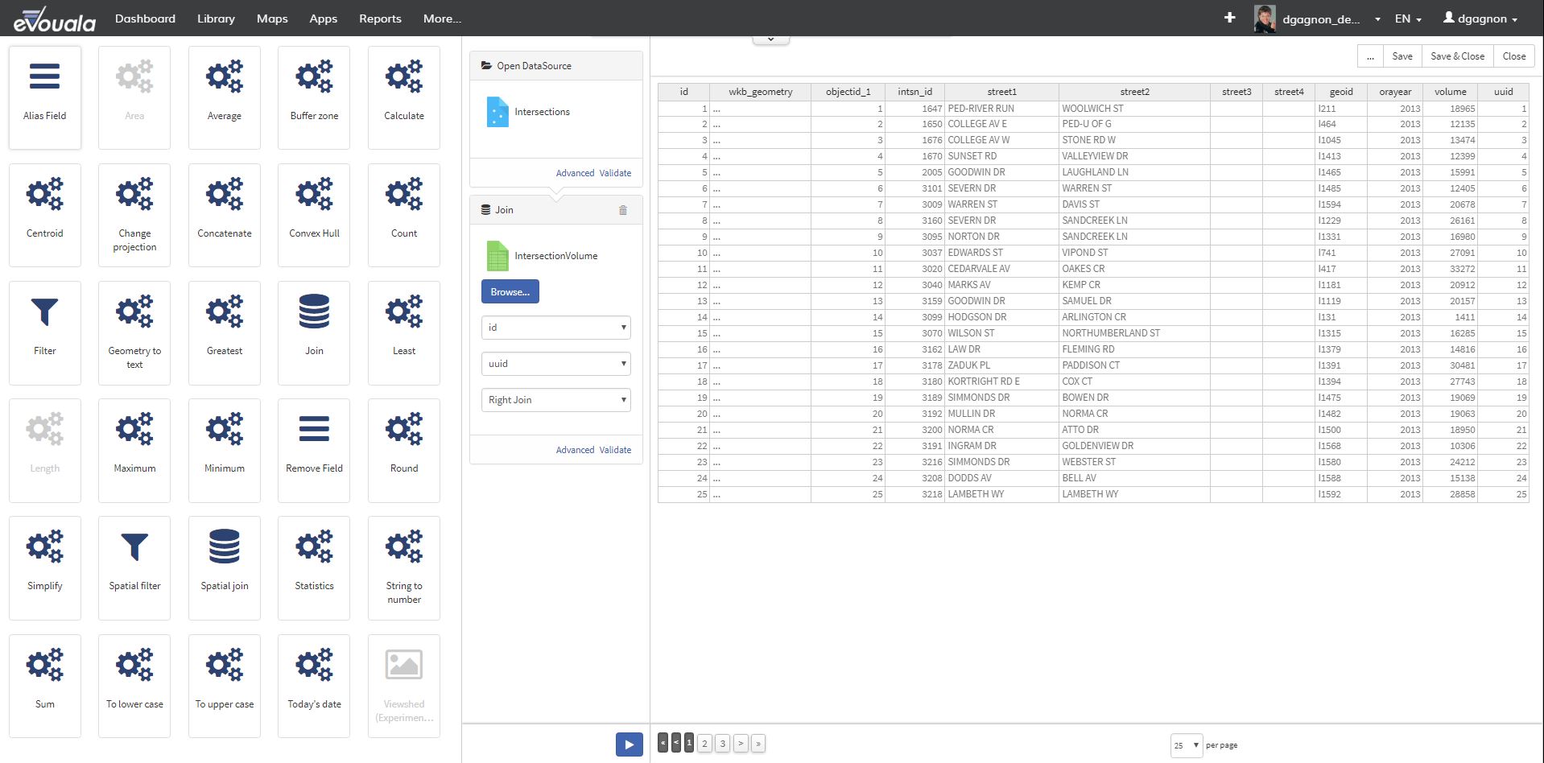Delete the Join step with trash icon

622,210
